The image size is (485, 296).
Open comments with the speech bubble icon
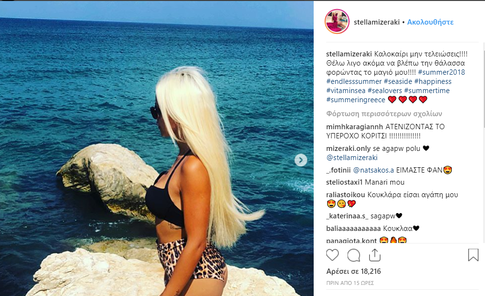coord(354,255)
